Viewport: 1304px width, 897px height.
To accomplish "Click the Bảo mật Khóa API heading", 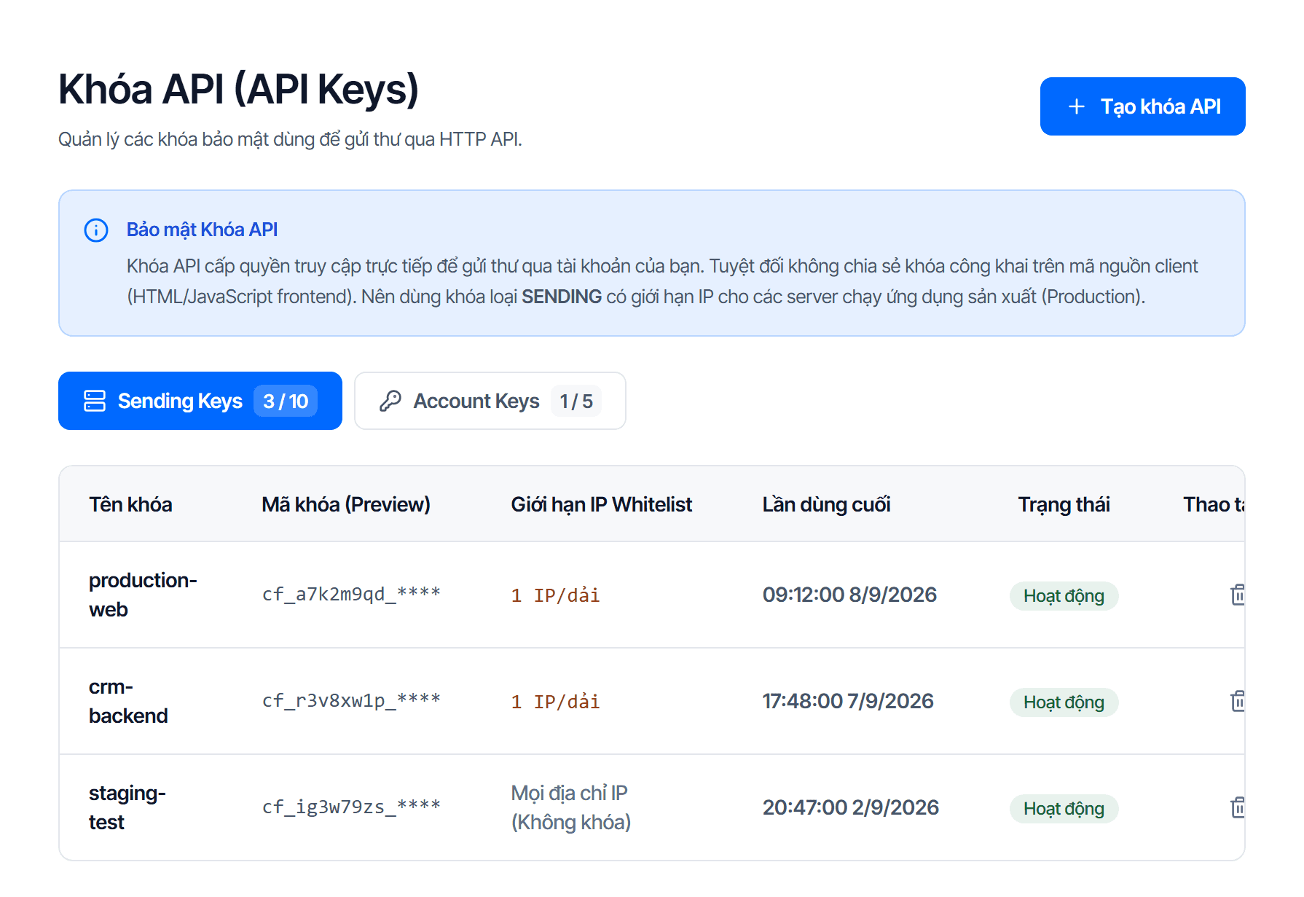I will [x=202, y=230].
